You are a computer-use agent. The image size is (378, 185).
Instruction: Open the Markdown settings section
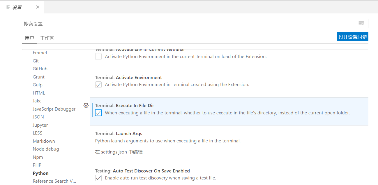coord(44,141)
